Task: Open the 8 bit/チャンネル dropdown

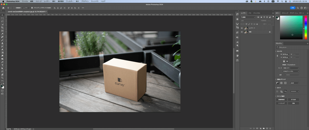Action: (291, 71)
